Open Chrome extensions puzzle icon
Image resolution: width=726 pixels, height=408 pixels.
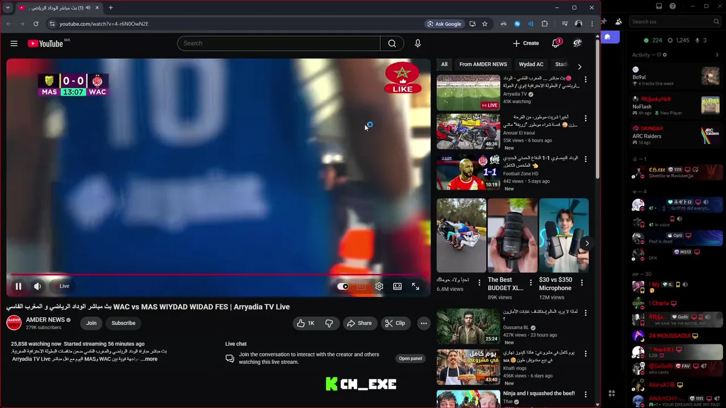pyautogui.click(x=544, y=24)
